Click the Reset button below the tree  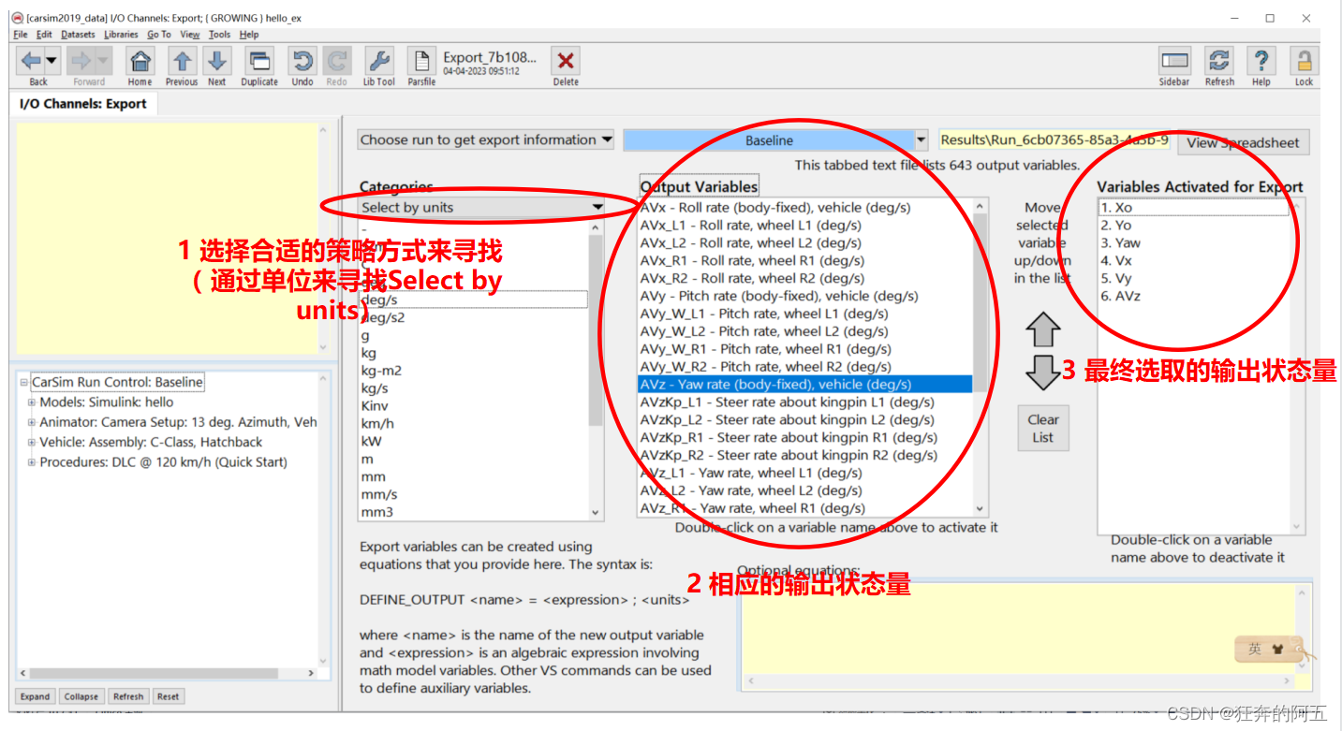168,696
